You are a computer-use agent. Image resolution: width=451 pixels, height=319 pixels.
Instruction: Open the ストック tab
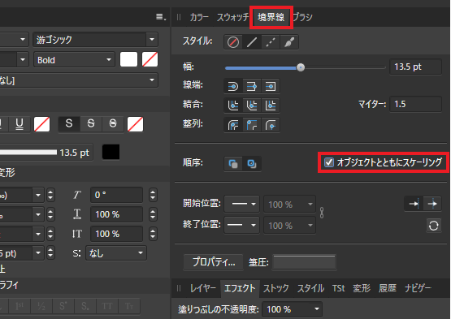275,288
